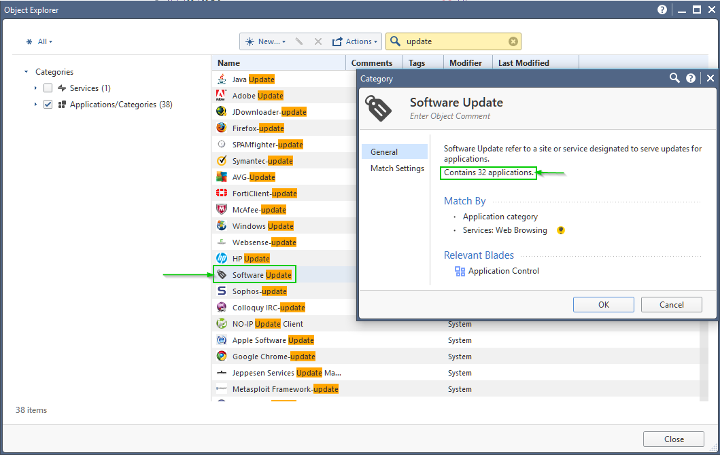
Task: Click the lightbulb hint icon beside Web Browsing
Action: (x=561, y=230)
